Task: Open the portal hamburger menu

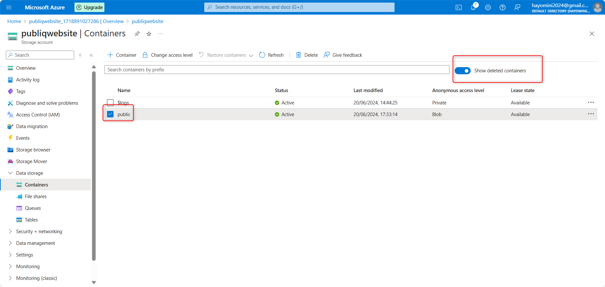Action: (9, 7)
